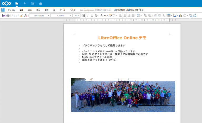The image size is (202, 123).
Task: Undo the last action
Action: 13,16
